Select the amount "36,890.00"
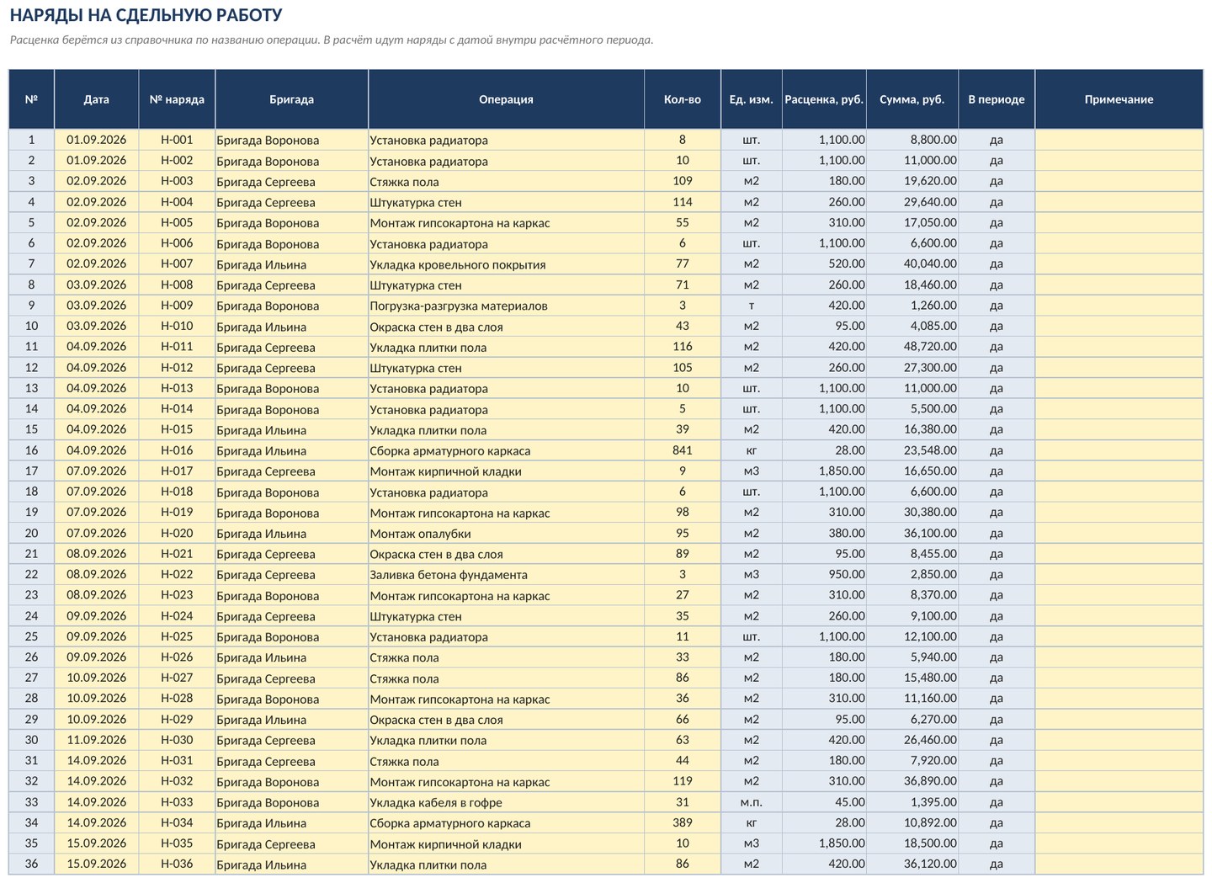The image size is (1212, 883). [912, 781]
